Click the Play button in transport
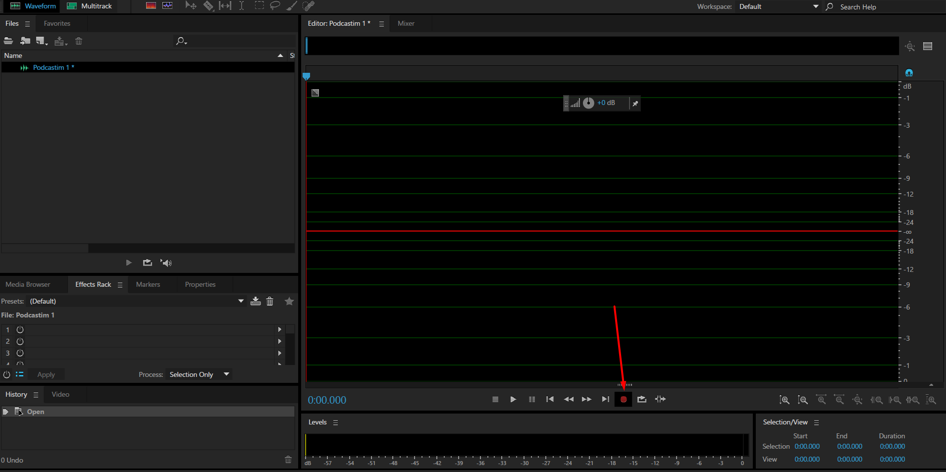946x472 pixels. [x=513, y=399]
